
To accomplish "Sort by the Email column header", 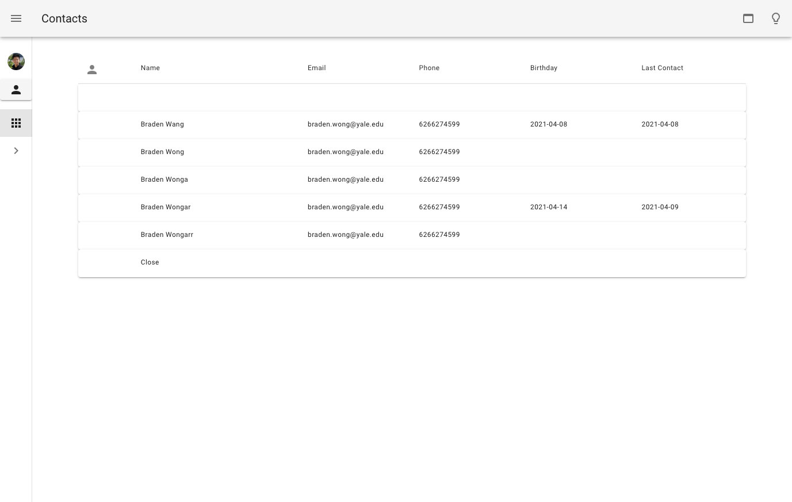I will [317, 68].
